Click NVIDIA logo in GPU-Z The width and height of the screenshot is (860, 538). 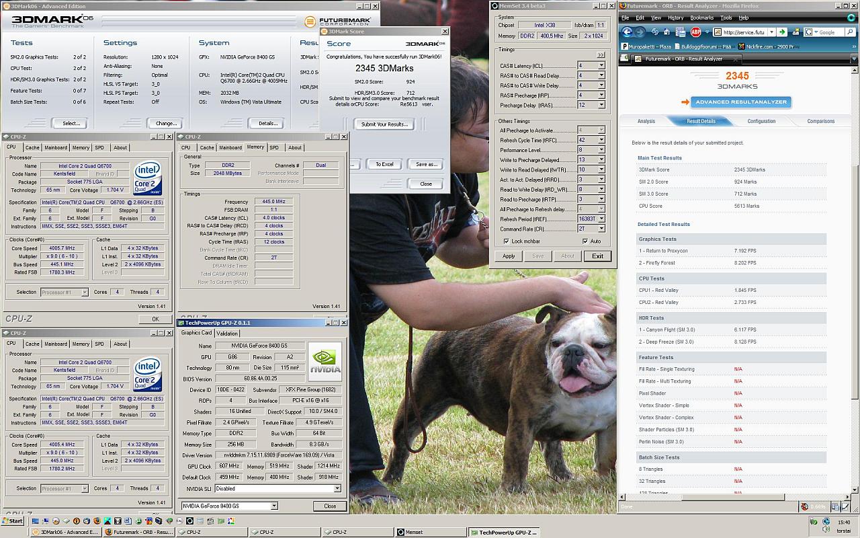[325, 362]
